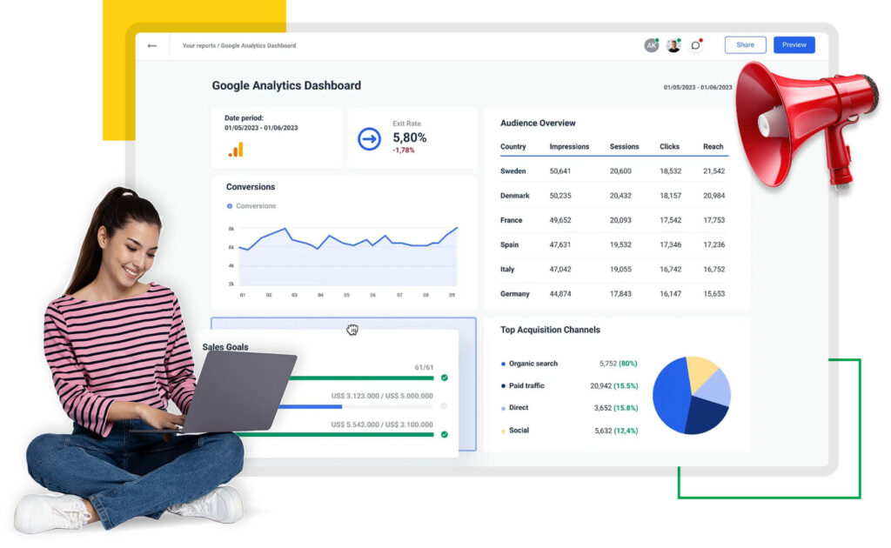Toggle the Social legend item
The image size is (891, 548).
point(519,431)
